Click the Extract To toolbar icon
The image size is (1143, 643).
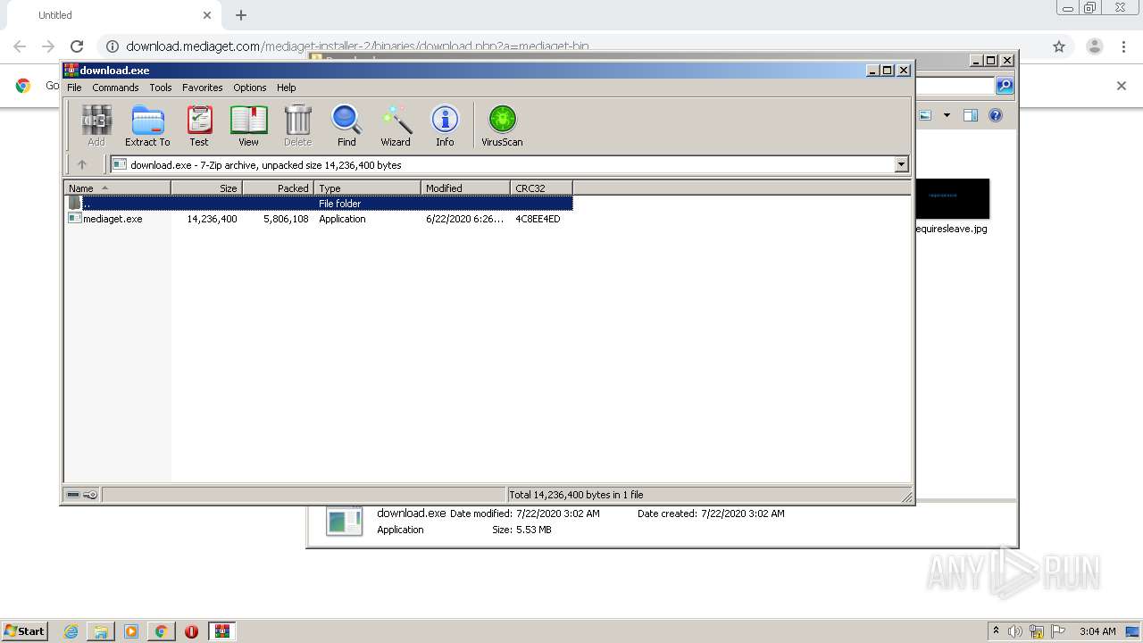click(x=147, y=125)
